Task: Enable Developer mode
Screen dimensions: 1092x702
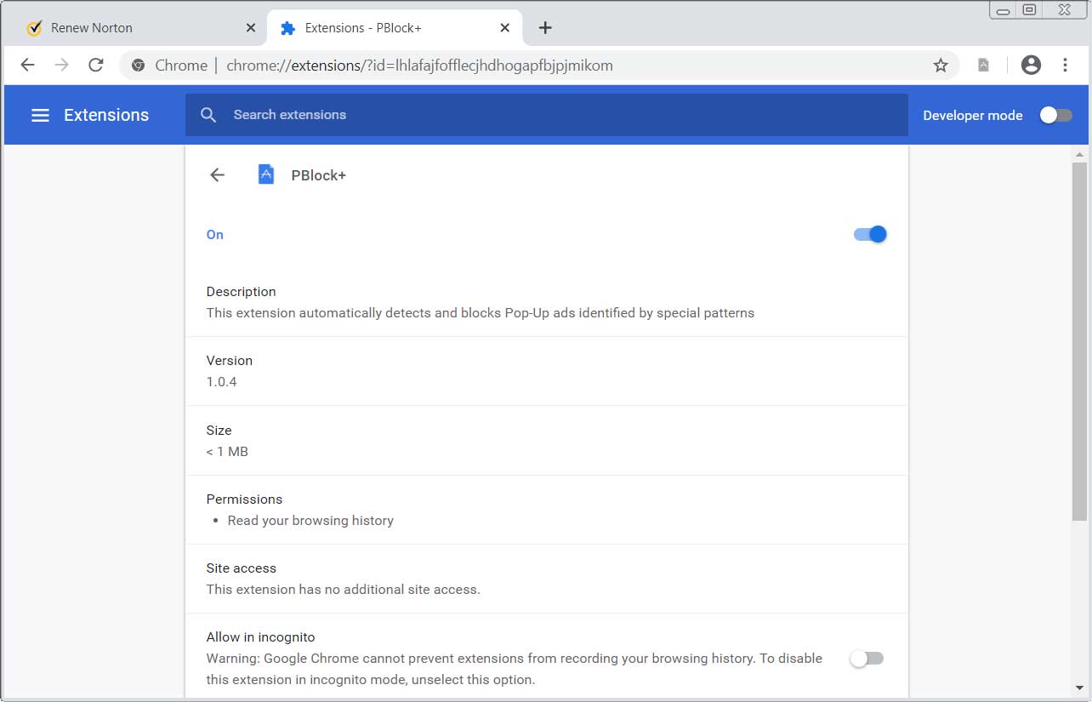Action: 1055,115
